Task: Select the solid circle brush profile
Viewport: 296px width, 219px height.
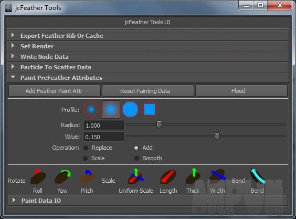Action: point(130,109)
